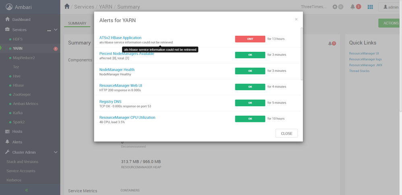Select the Spark2 service
402x195 pixels.
coord(19,122)
